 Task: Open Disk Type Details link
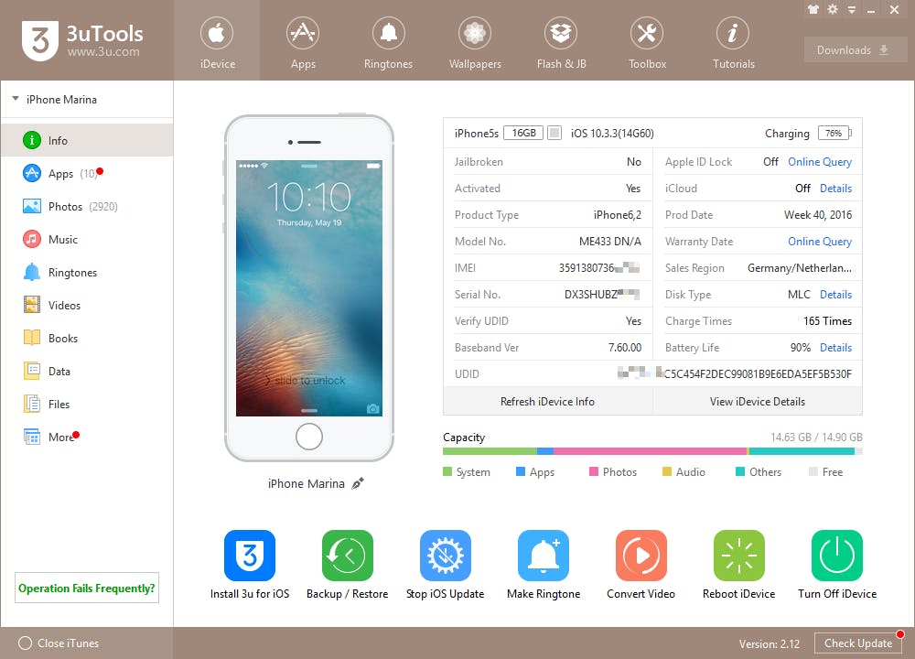[835, 295]
